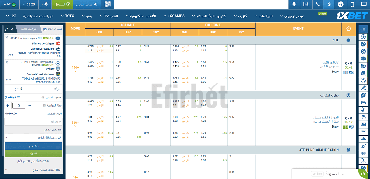Open the tennis sport icon in right sidebar

coord(363,44)
